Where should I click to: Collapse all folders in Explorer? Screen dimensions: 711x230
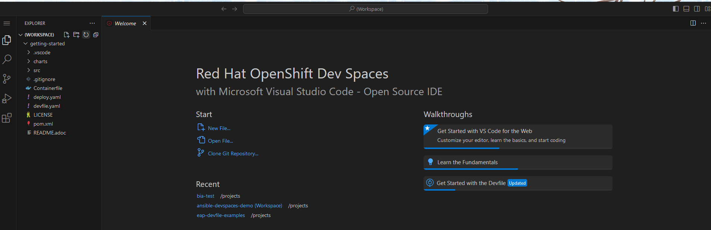pyautogui.click(x=96, y=35)
